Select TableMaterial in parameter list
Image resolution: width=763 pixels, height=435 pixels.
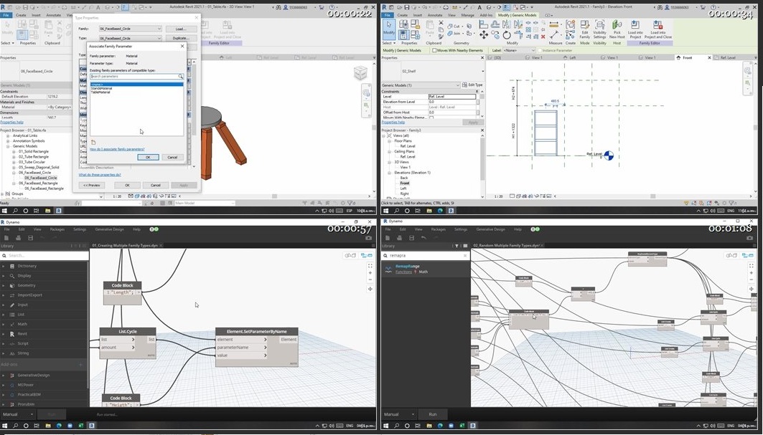[100, 92]
